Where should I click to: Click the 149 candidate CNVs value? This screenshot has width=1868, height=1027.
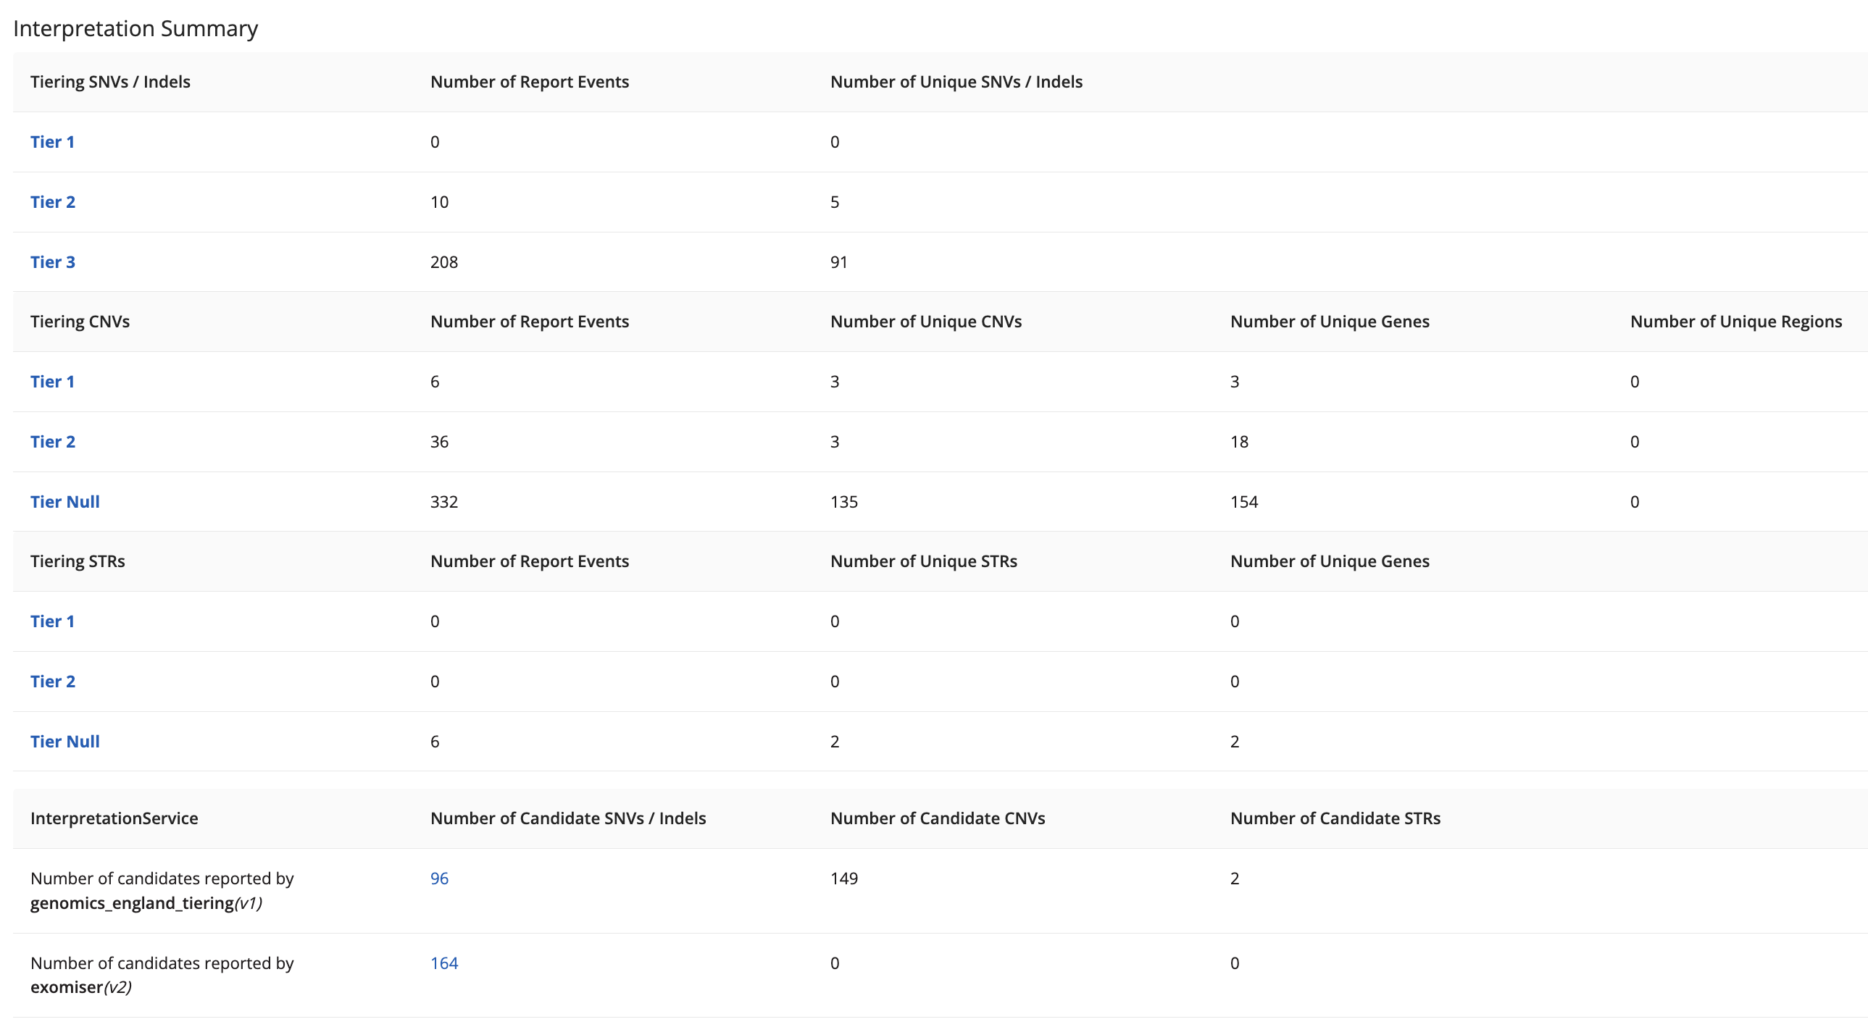coord(843,879)
